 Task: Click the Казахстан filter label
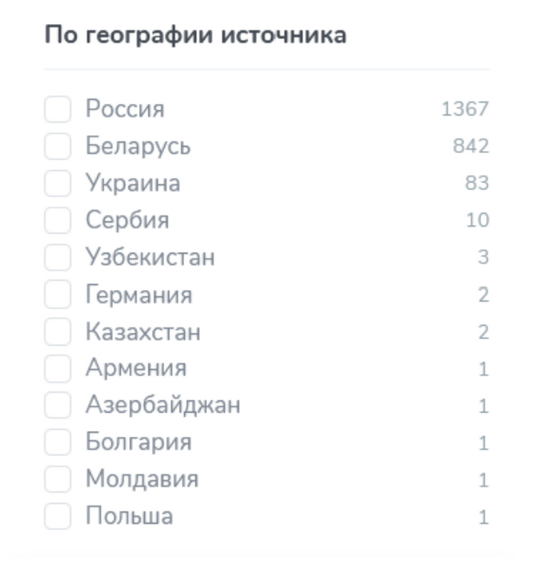pyautogui.click(x=142, y=332)
